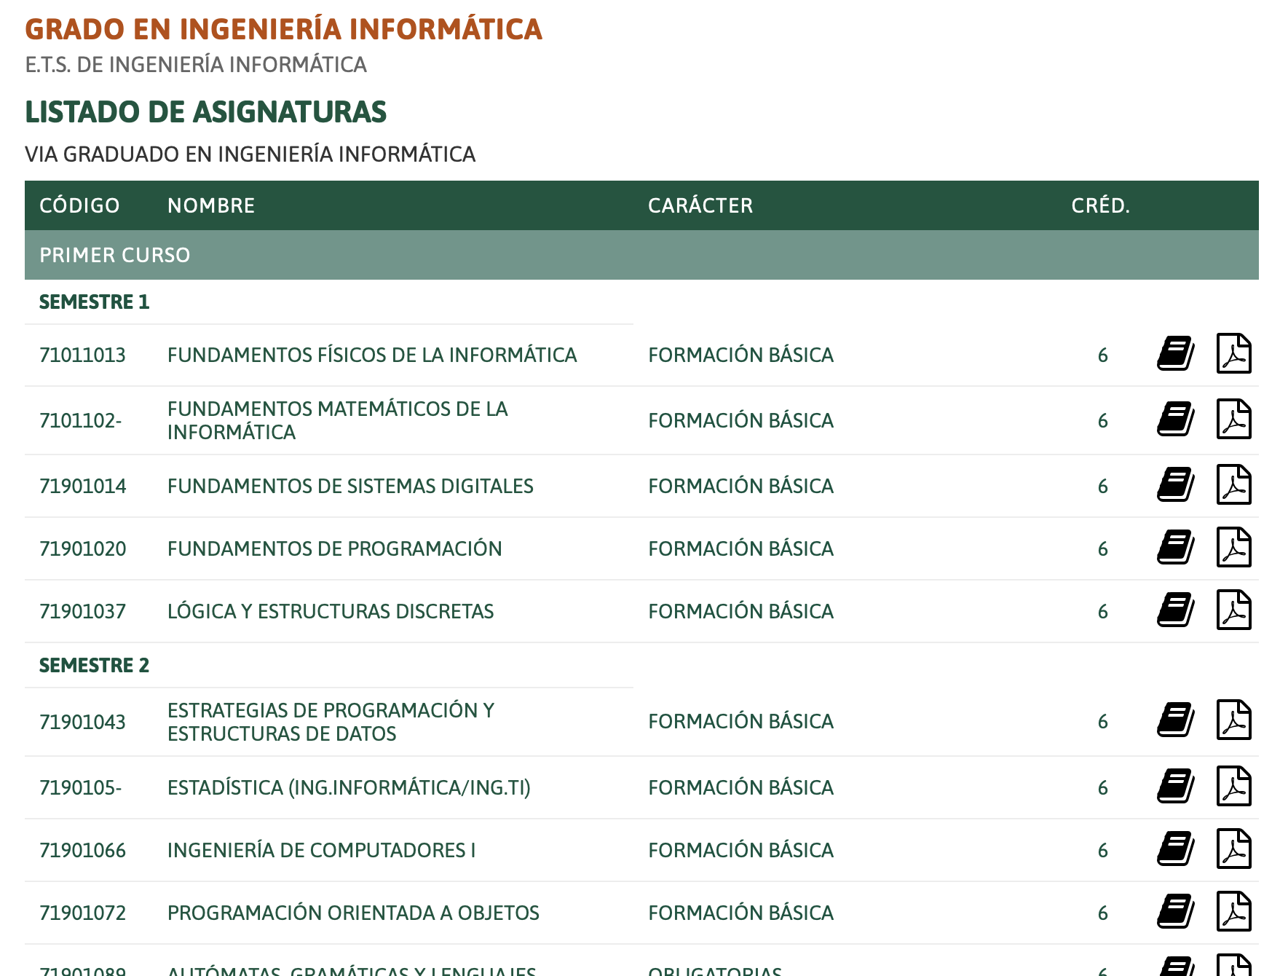Click the Primer Curso section header
Screen dimensions: 1280x976
pos(641,255)
